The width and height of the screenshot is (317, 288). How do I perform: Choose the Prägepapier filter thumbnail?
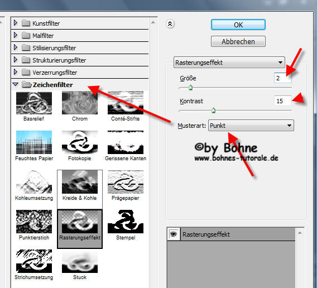point(126,182)
